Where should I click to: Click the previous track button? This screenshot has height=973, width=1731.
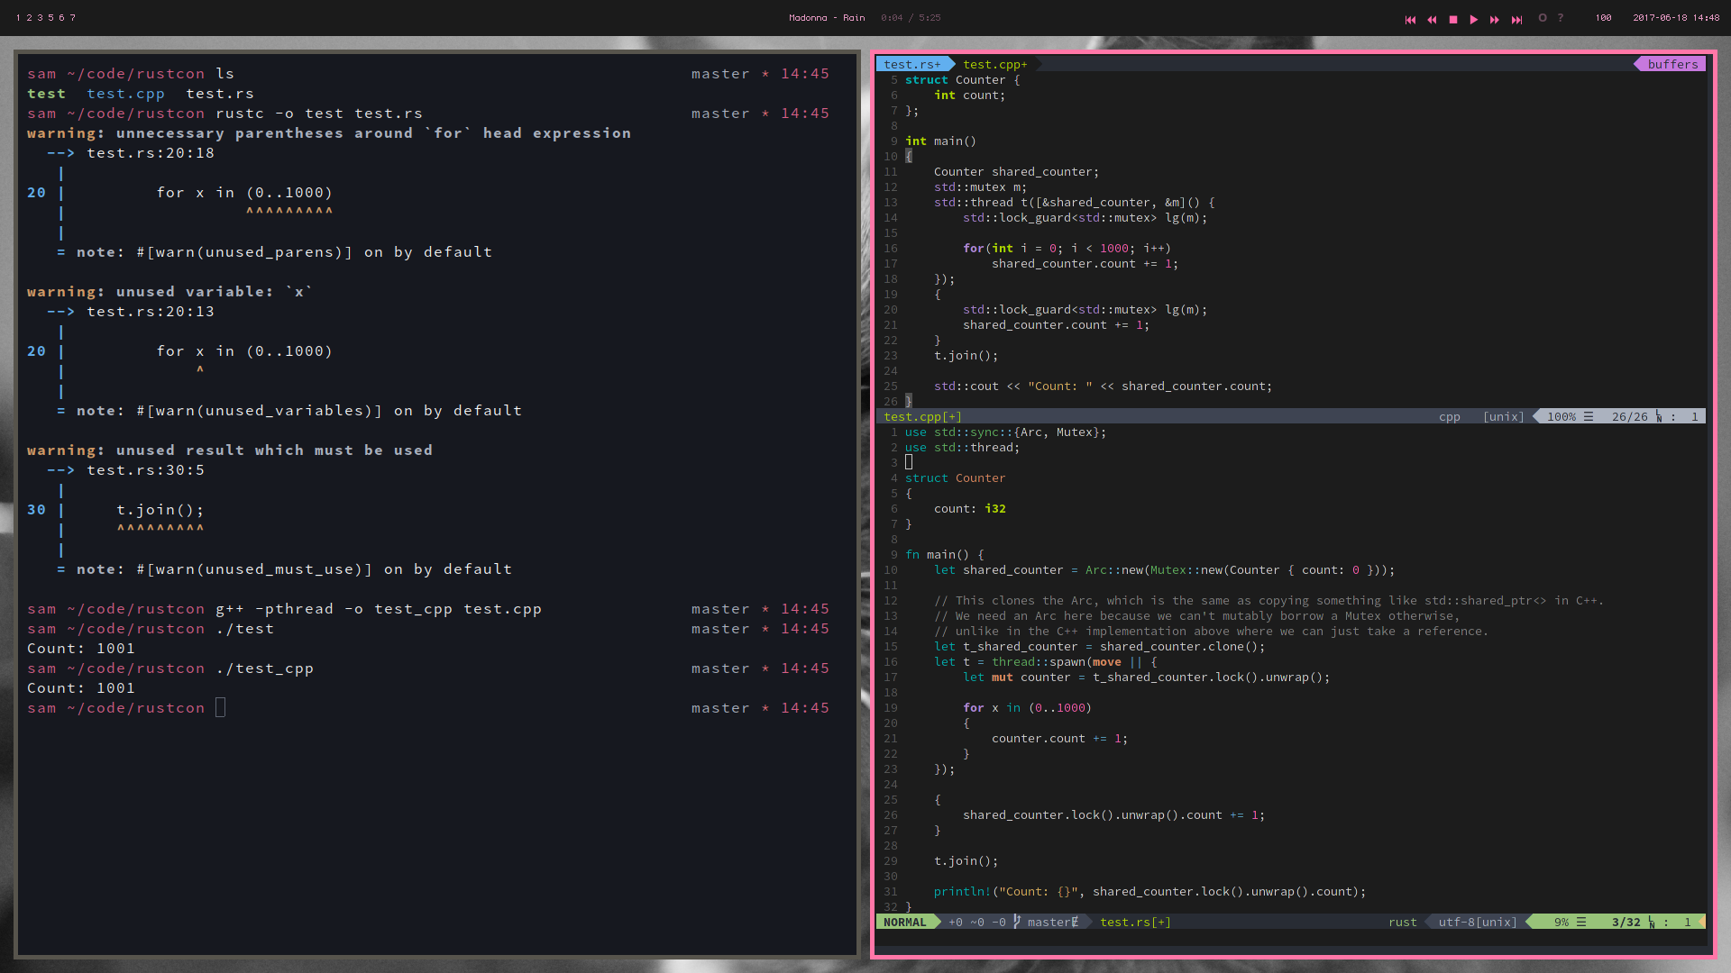[1410, 19]
